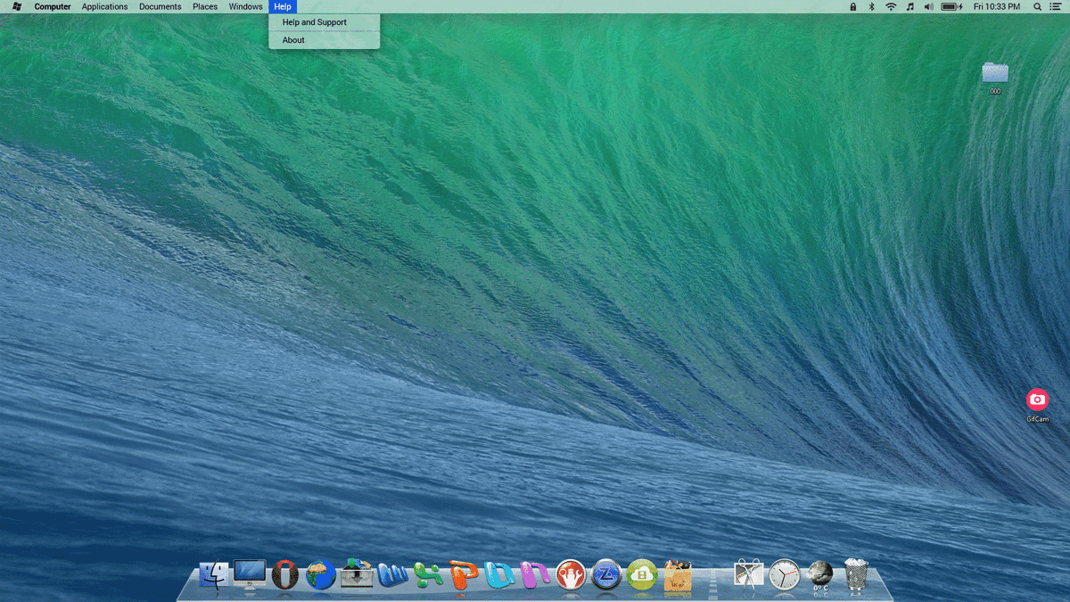Open the Applications menu
The width and height of the screenshot is (1070, 602).
pyautogui.click(x=104, y=6)
